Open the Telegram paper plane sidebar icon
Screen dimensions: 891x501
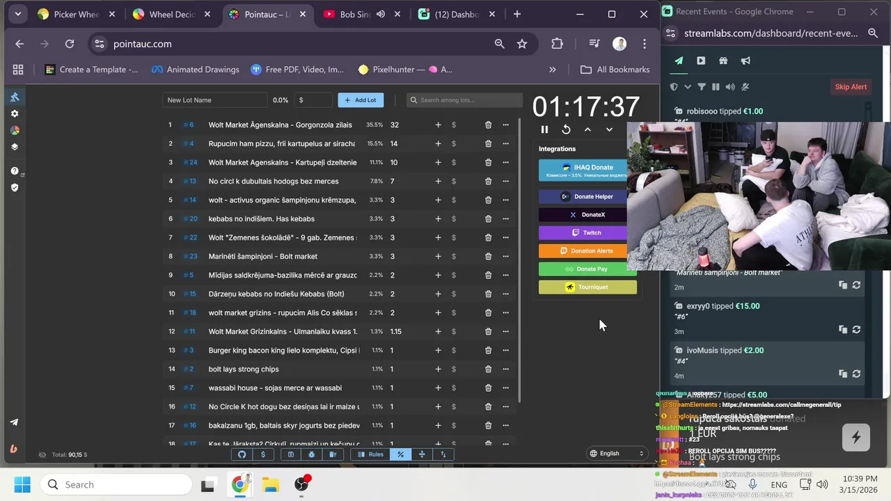[x=14, y=422]
